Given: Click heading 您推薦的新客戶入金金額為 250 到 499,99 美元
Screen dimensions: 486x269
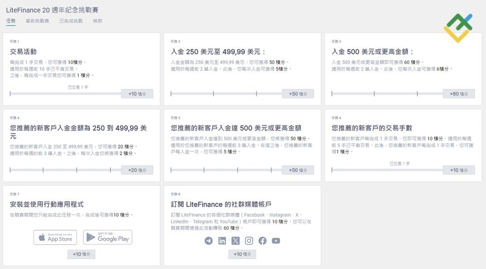Looking at the screenshot, I should point(78,132).
